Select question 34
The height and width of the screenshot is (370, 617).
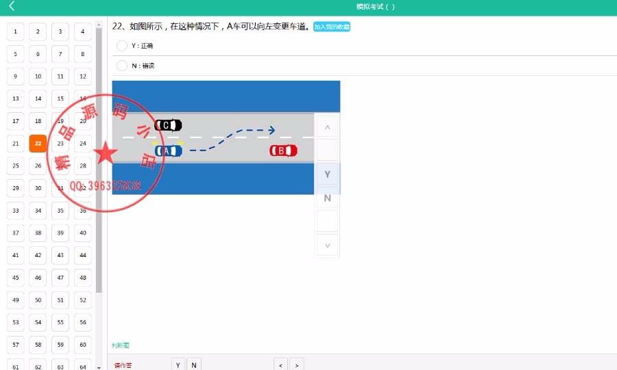(38, 211)
